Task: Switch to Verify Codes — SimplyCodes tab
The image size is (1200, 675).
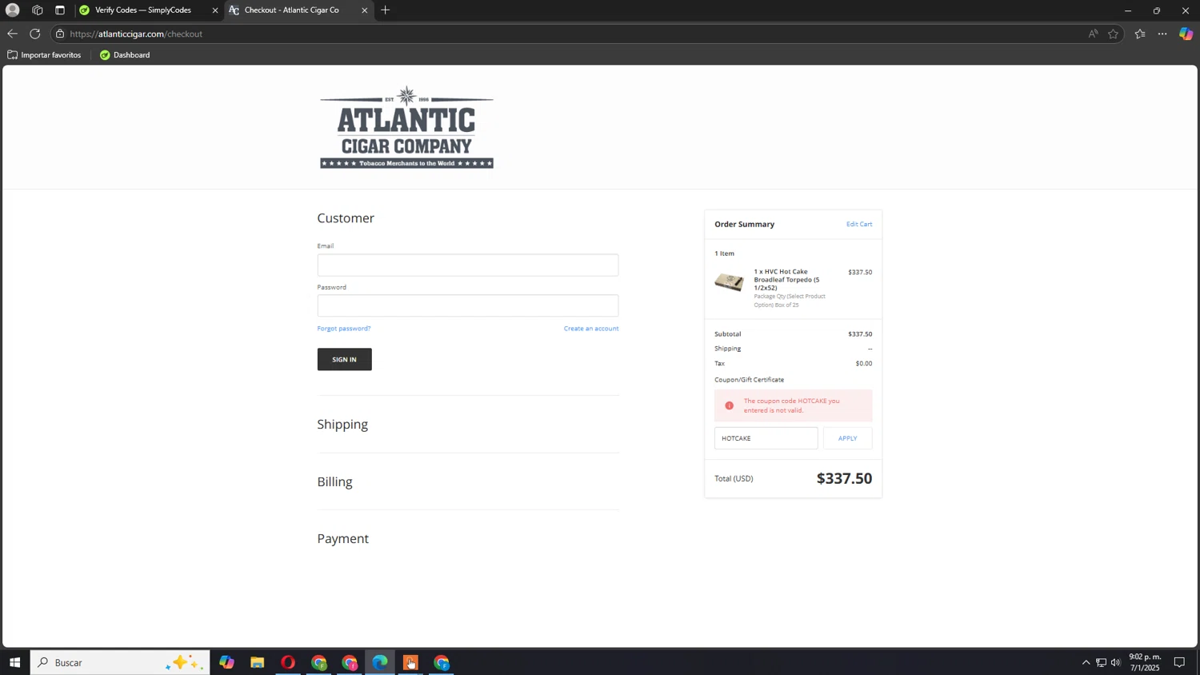Action: click(144, 10)
